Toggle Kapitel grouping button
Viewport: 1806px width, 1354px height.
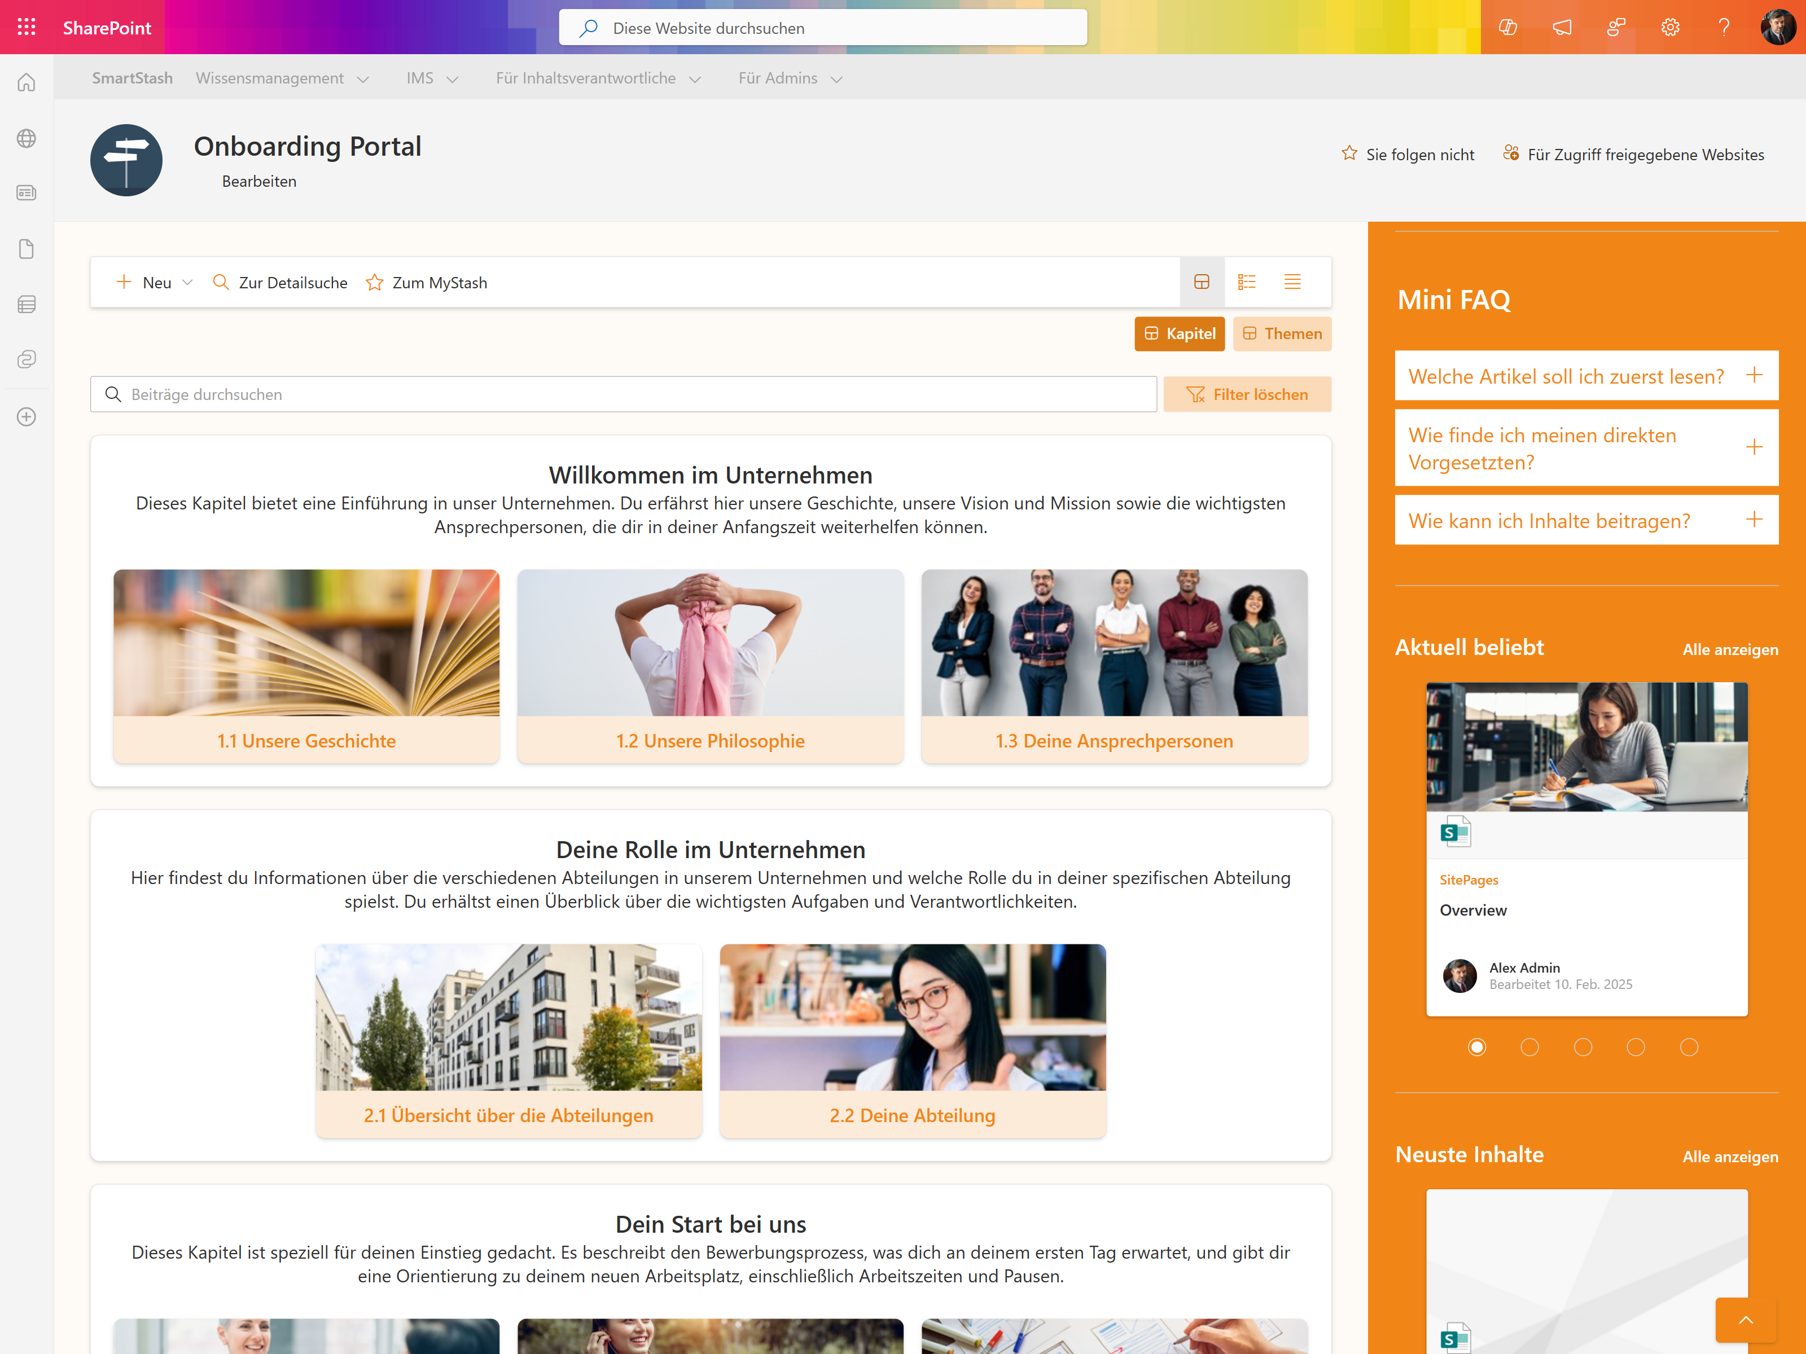coord(1179,333)
